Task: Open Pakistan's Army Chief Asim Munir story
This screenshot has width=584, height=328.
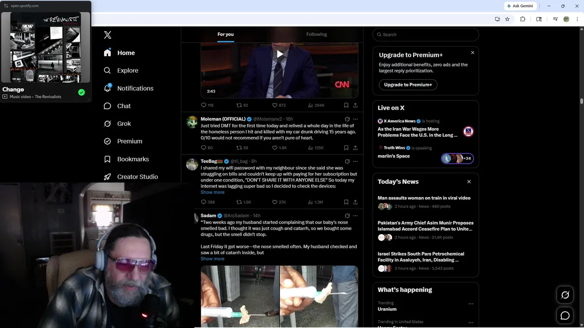Action: [426, 230]
